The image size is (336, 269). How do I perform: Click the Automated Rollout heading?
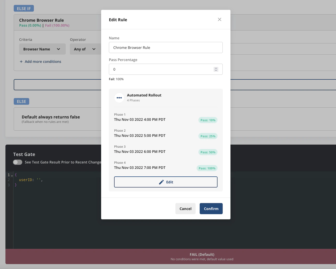[x=144, y=95]
